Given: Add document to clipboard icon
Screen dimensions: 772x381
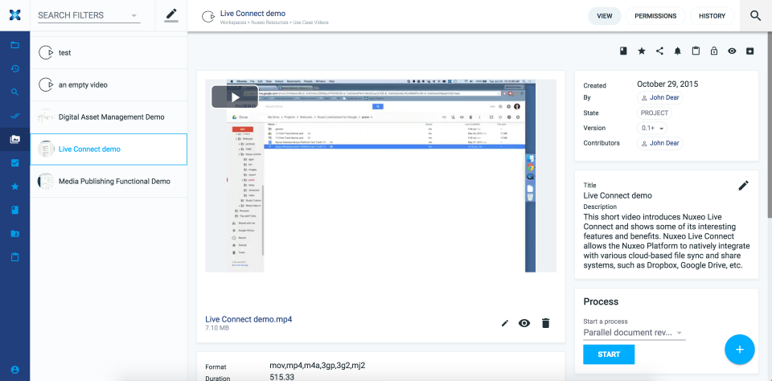Looking at the screenshot, I should click(x=696, y=51).
